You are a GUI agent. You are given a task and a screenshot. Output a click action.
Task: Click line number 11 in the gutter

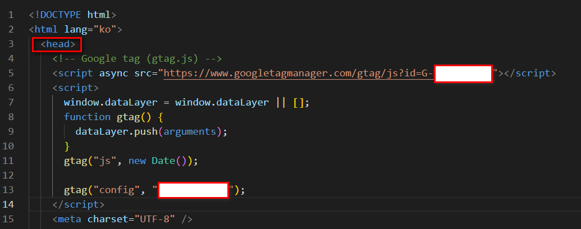[8, 161]
